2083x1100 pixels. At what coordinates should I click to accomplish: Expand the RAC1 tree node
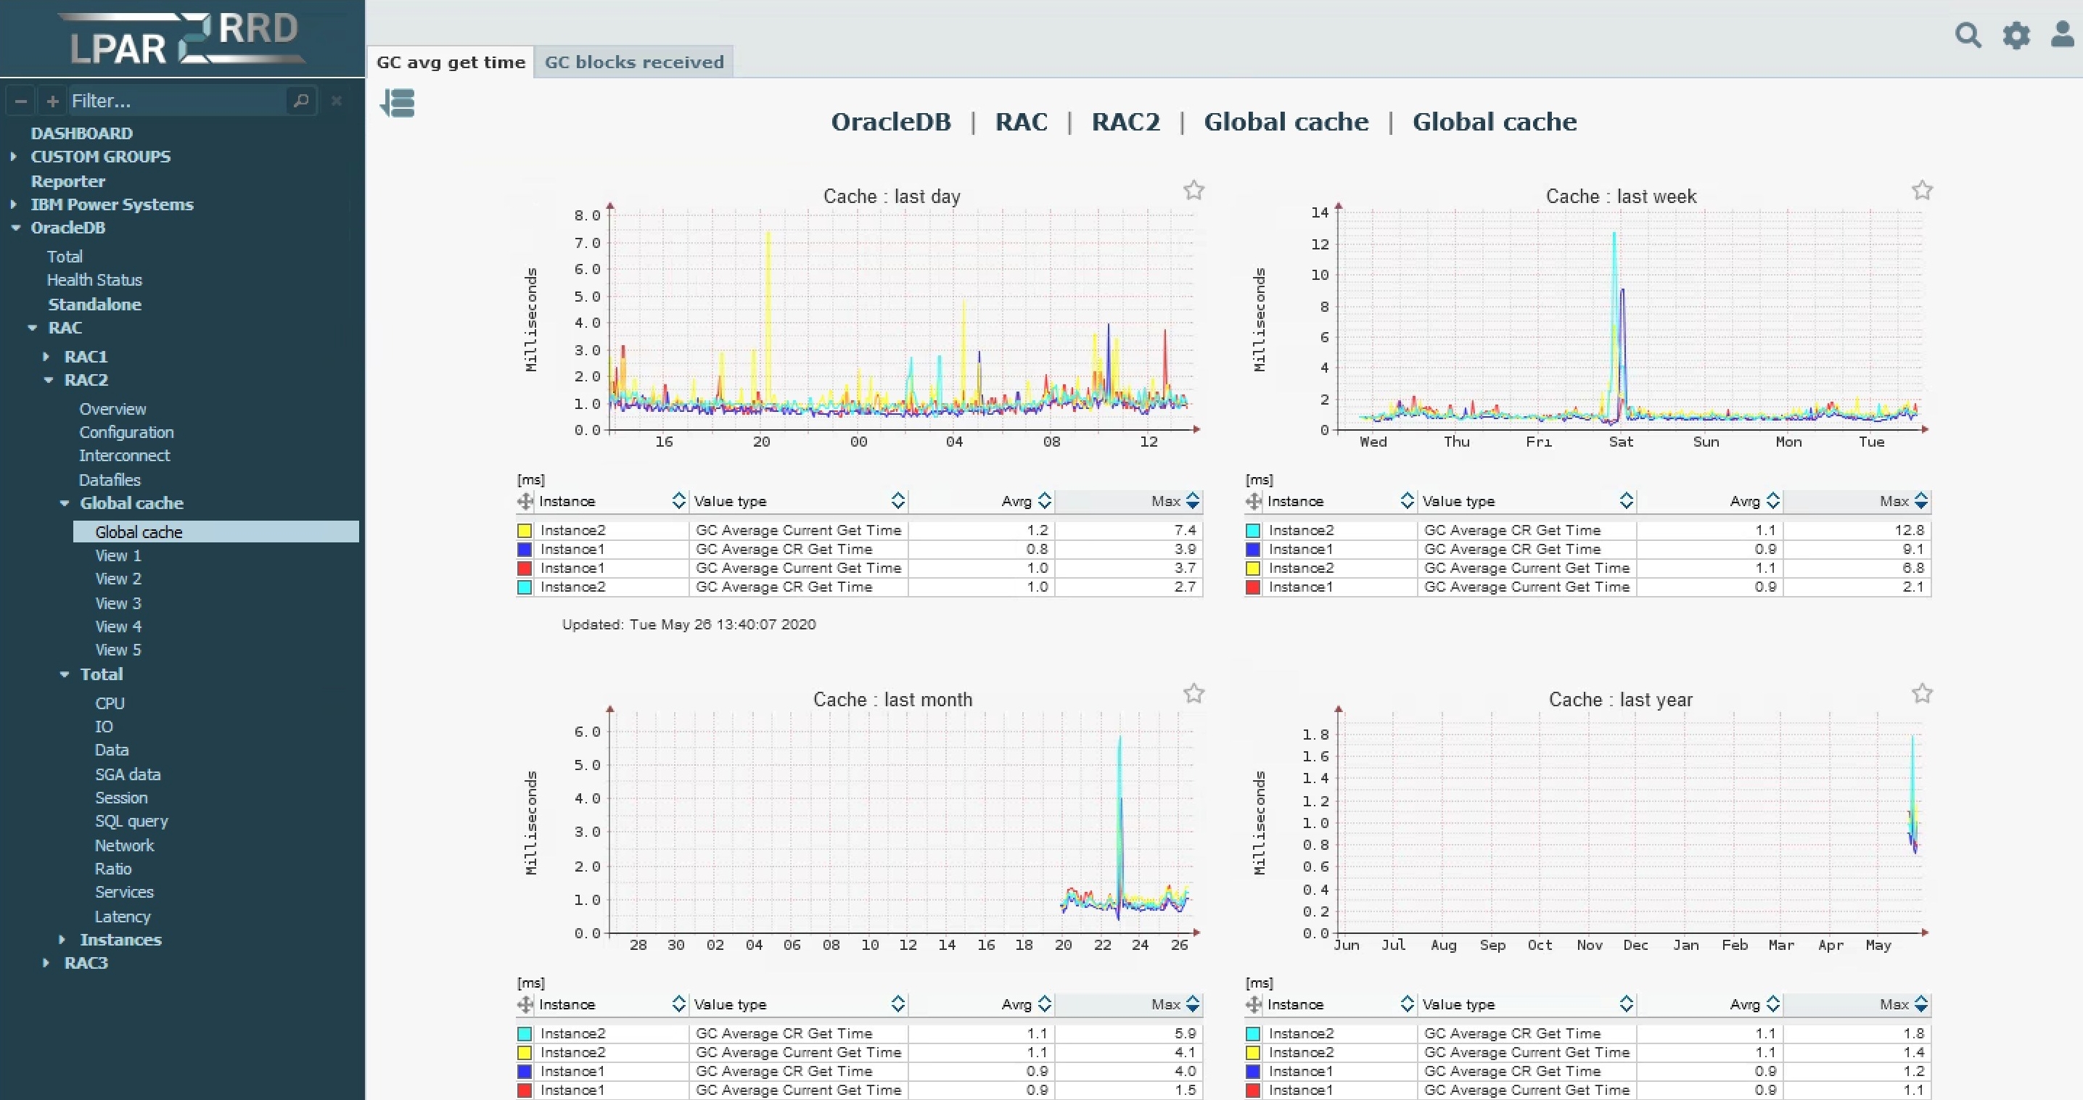pos(46,357)
